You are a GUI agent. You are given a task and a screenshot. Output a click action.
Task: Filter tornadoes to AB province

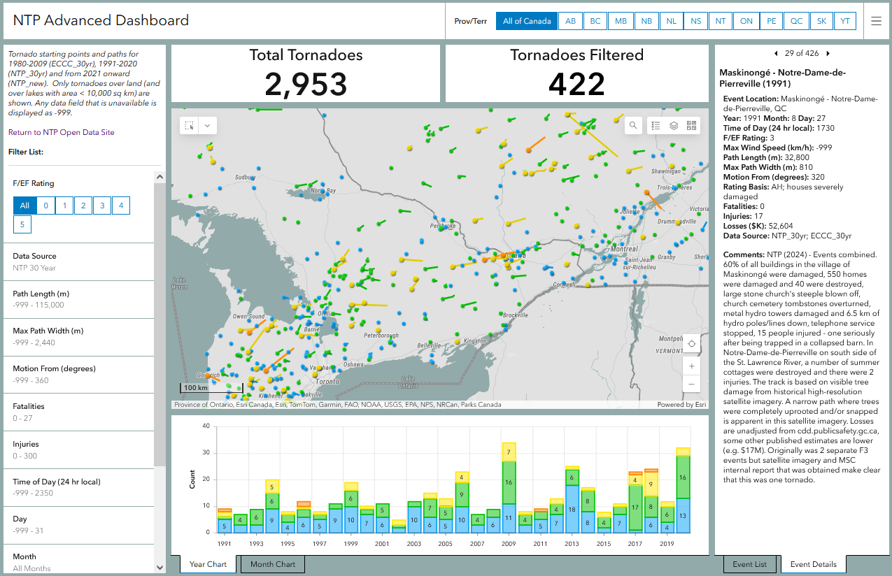pyautogui.click(x=570, y=21)
